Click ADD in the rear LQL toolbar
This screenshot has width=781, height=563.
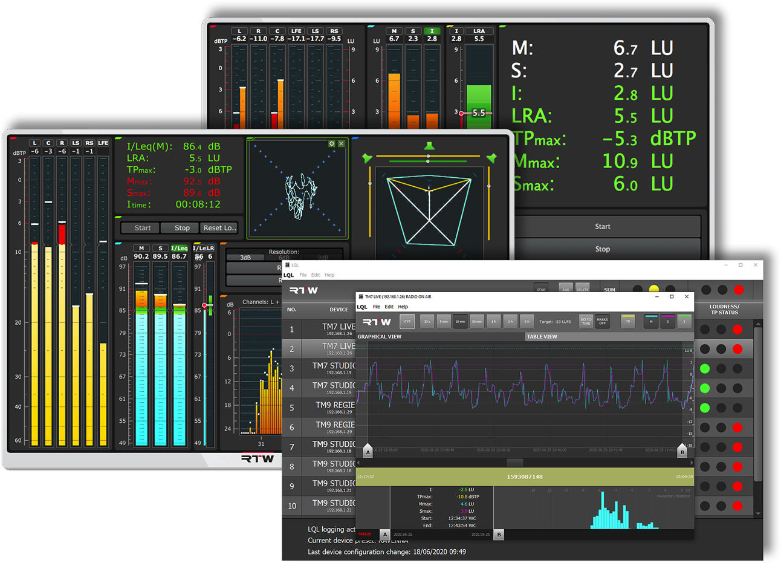[x=566, y=286]
